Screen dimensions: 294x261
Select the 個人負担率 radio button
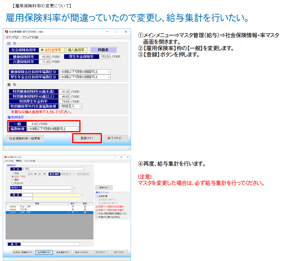pos(65,50)
